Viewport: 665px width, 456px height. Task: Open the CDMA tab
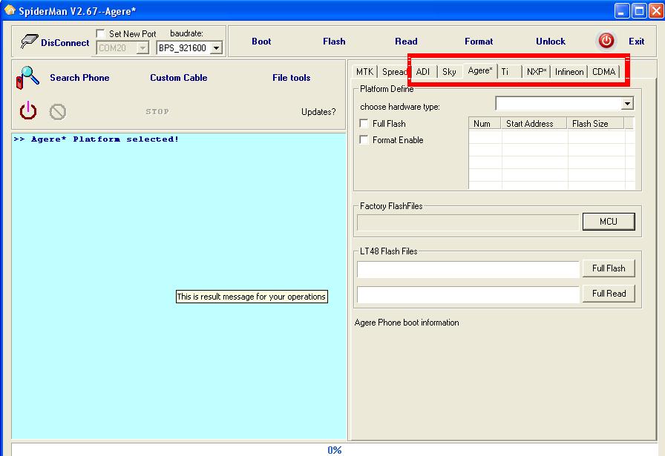click(x=603, y=72)
